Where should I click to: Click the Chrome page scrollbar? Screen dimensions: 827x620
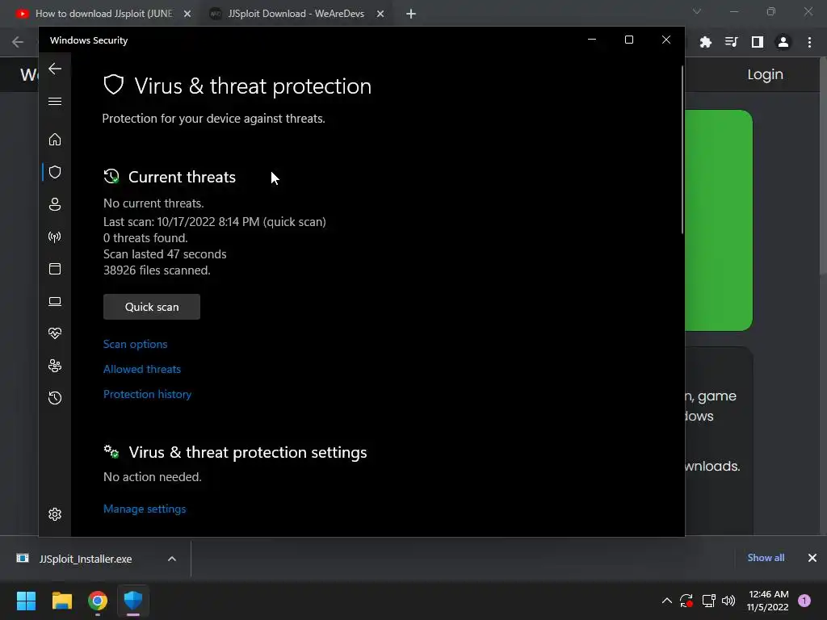tap(823, 166)
